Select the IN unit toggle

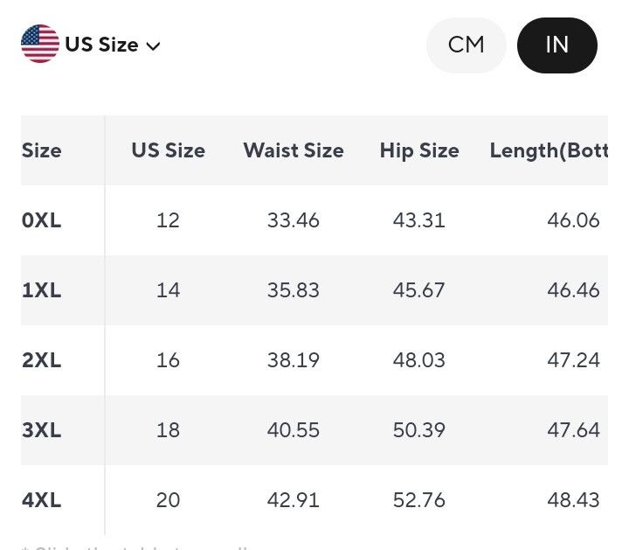pos(557,45)
